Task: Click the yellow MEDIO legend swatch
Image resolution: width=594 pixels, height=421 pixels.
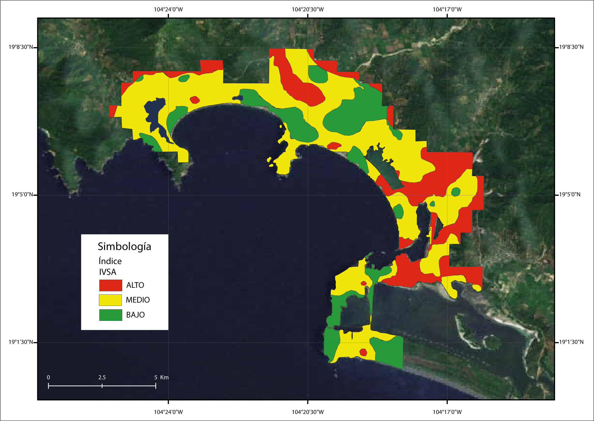Action: [110, 300]
